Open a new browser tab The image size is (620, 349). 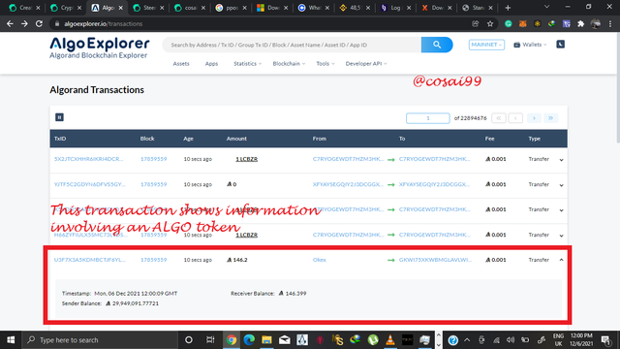(508, 8)
